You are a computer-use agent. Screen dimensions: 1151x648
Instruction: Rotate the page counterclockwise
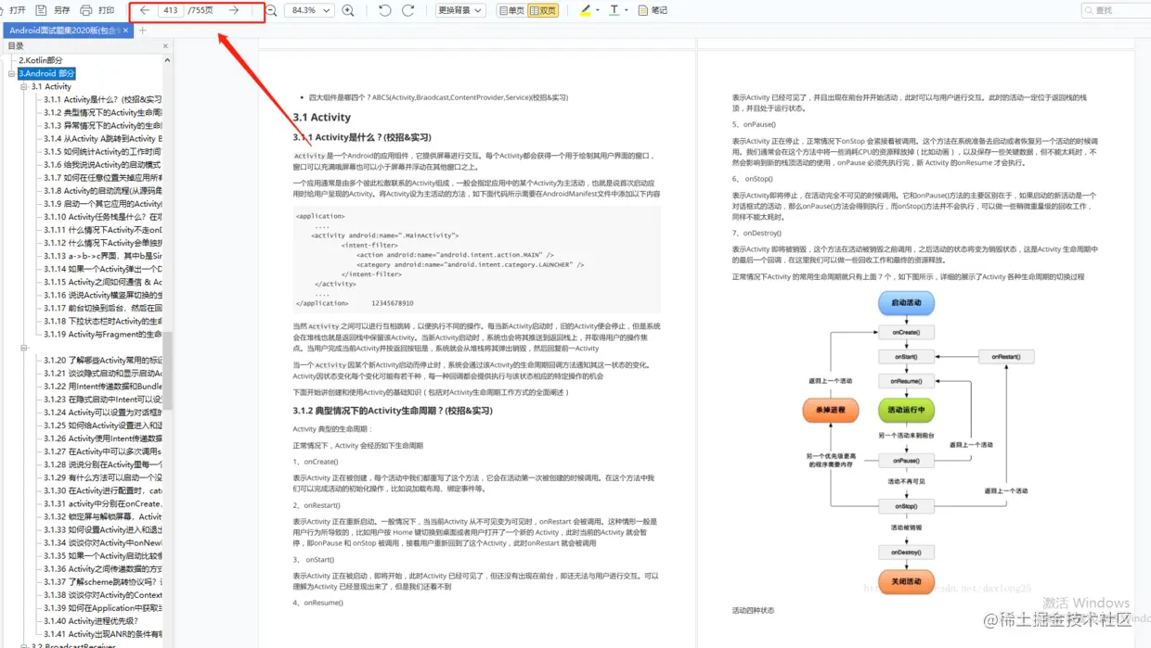(x=385, y=10)
